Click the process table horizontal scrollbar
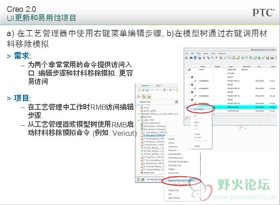This screenshot has height=205, width=280. click(245, 114)
